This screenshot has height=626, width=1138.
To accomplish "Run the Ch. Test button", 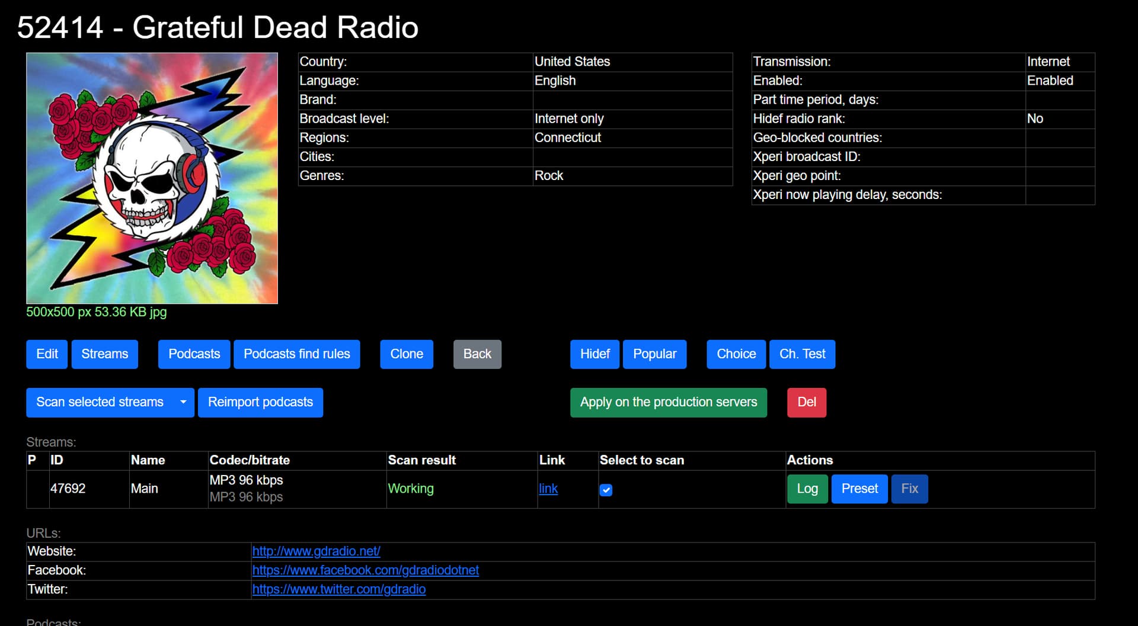I will pyautogui.click(x=801, y=354).
